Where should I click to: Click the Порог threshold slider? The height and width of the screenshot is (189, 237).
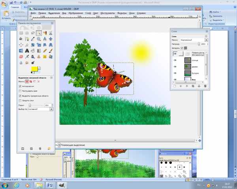[34, 105]
